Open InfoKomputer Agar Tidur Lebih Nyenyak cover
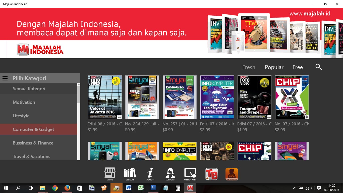The image size is (343, 193). coord(217,97)
